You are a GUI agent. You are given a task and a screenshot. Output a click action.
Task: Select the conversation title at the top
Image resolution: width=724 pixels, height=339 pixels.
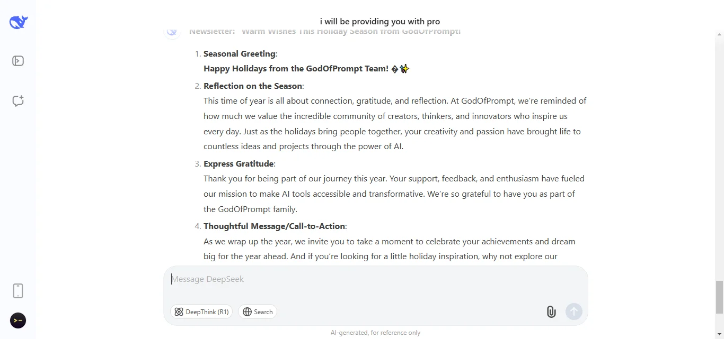[x=379, y=21]
